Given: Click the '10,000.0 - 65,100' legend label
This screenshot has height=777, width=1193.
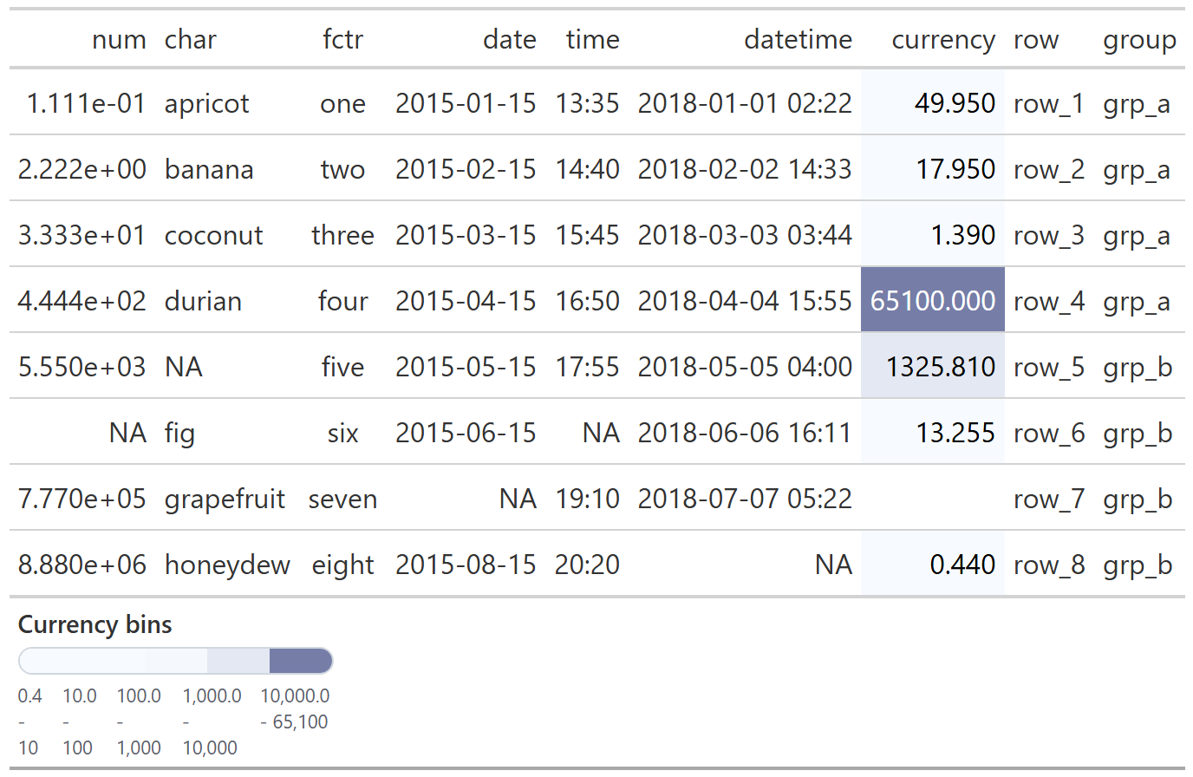Looking at the screenshot, I should coord(295,708).
